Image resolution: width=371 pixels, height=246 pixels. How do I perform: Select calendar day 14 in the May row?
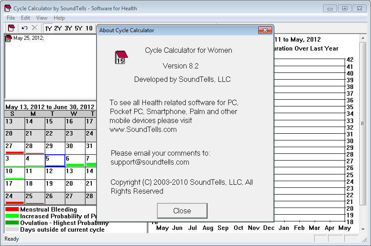tap(35, 123)
